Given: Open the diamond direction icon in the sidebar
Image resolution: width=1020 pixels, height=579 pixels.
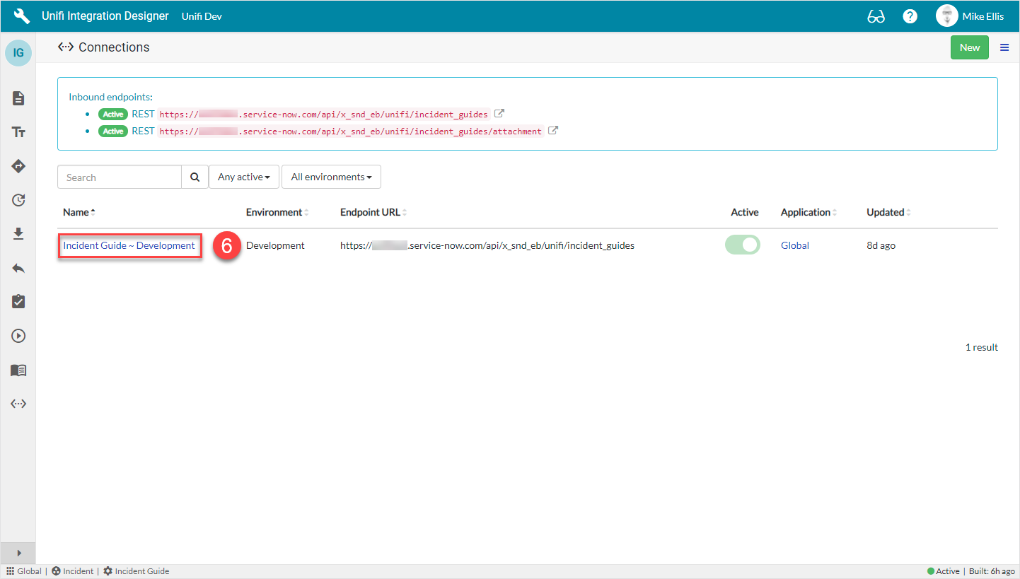Looking at the screenshot, I should tap(18, 166).
